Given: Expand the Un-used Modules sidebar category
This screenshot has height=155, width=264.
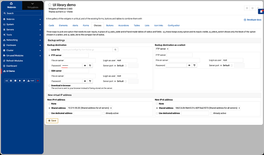Looking at the screenshot, I should pos(22,56).
